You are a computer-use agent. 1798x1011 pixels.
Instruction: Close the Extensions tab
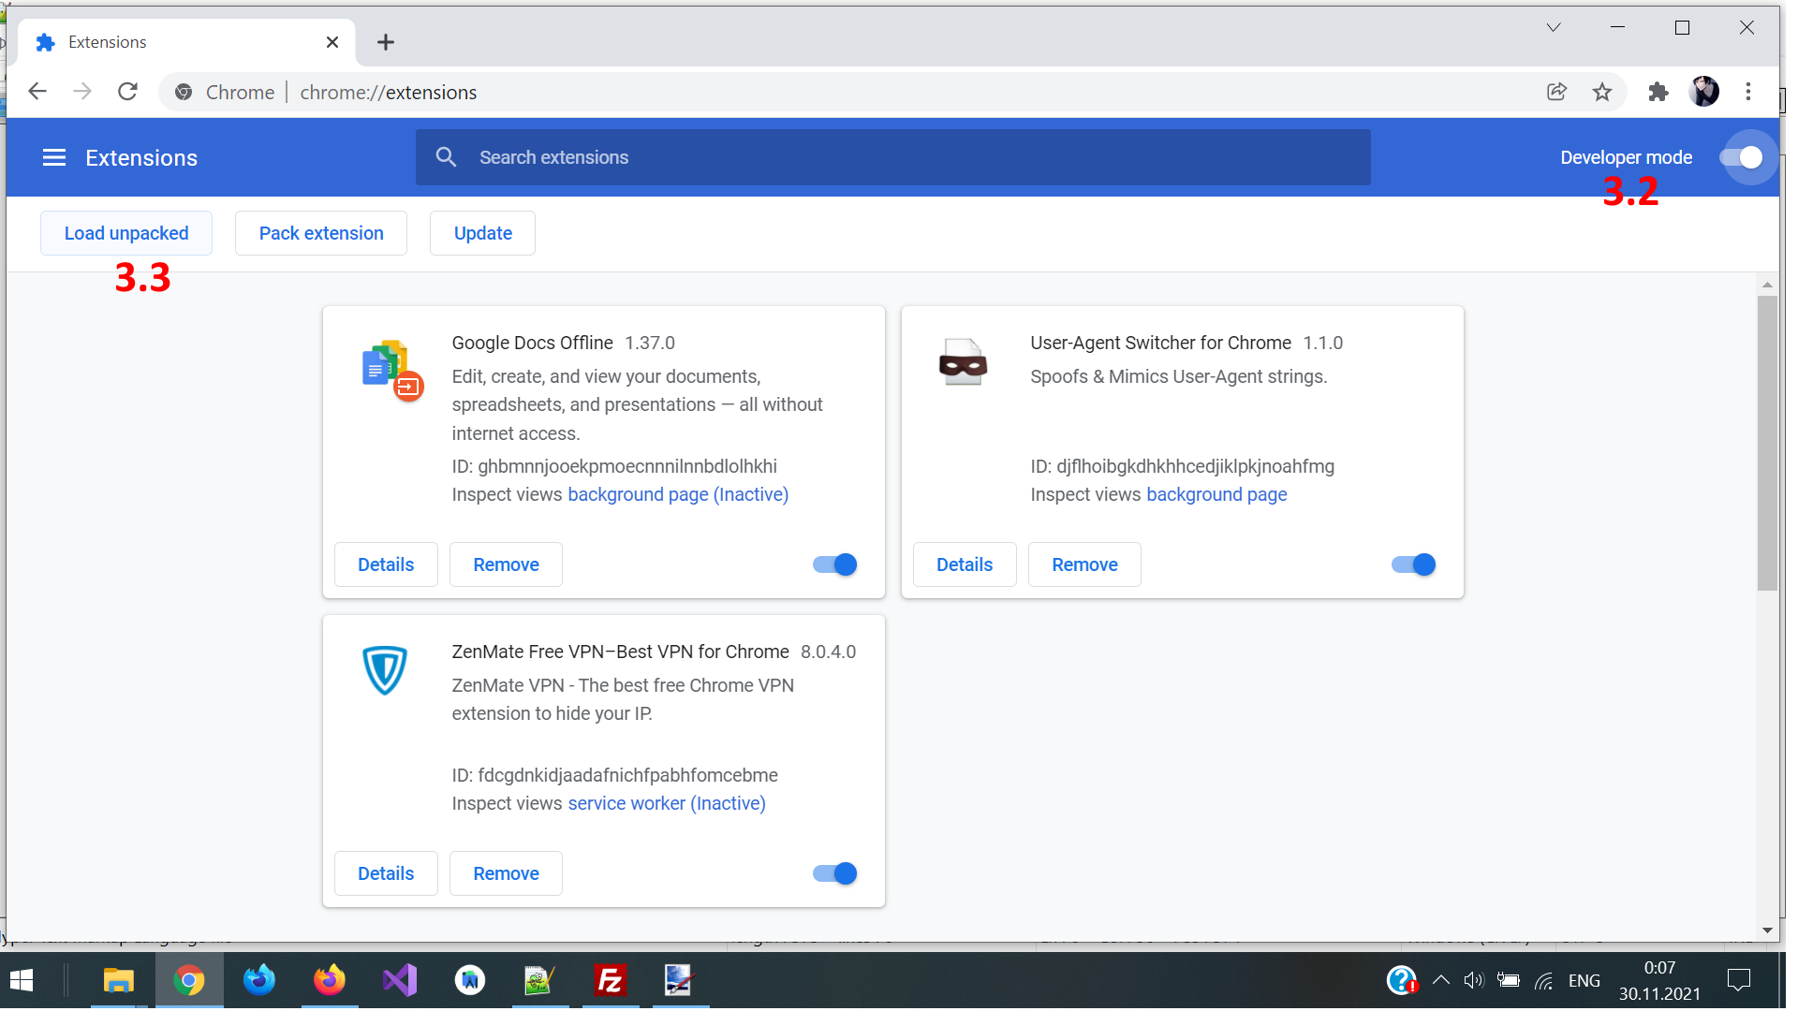332,42
